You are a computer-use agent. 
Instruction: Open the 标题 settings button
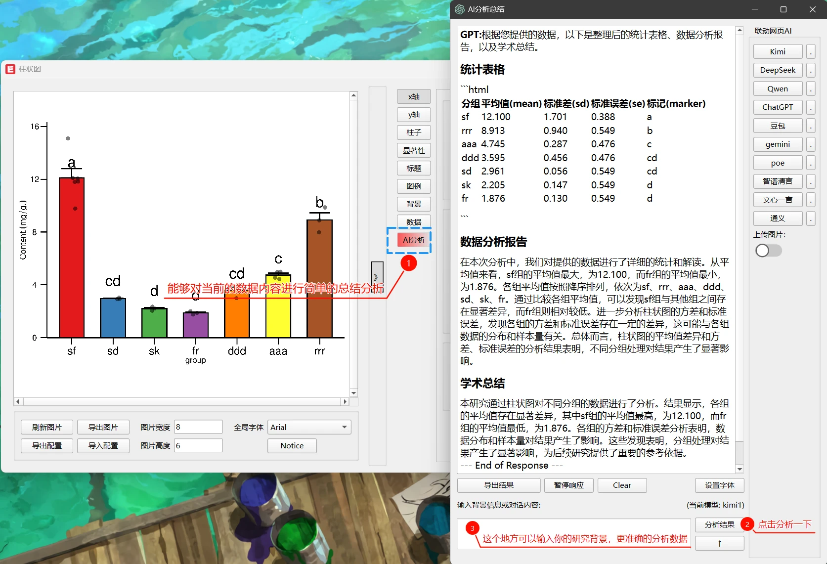(x=414, y=169)
